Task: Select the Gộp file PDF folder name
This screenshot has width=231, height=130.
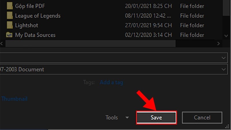Action: [x=30, y=6]
